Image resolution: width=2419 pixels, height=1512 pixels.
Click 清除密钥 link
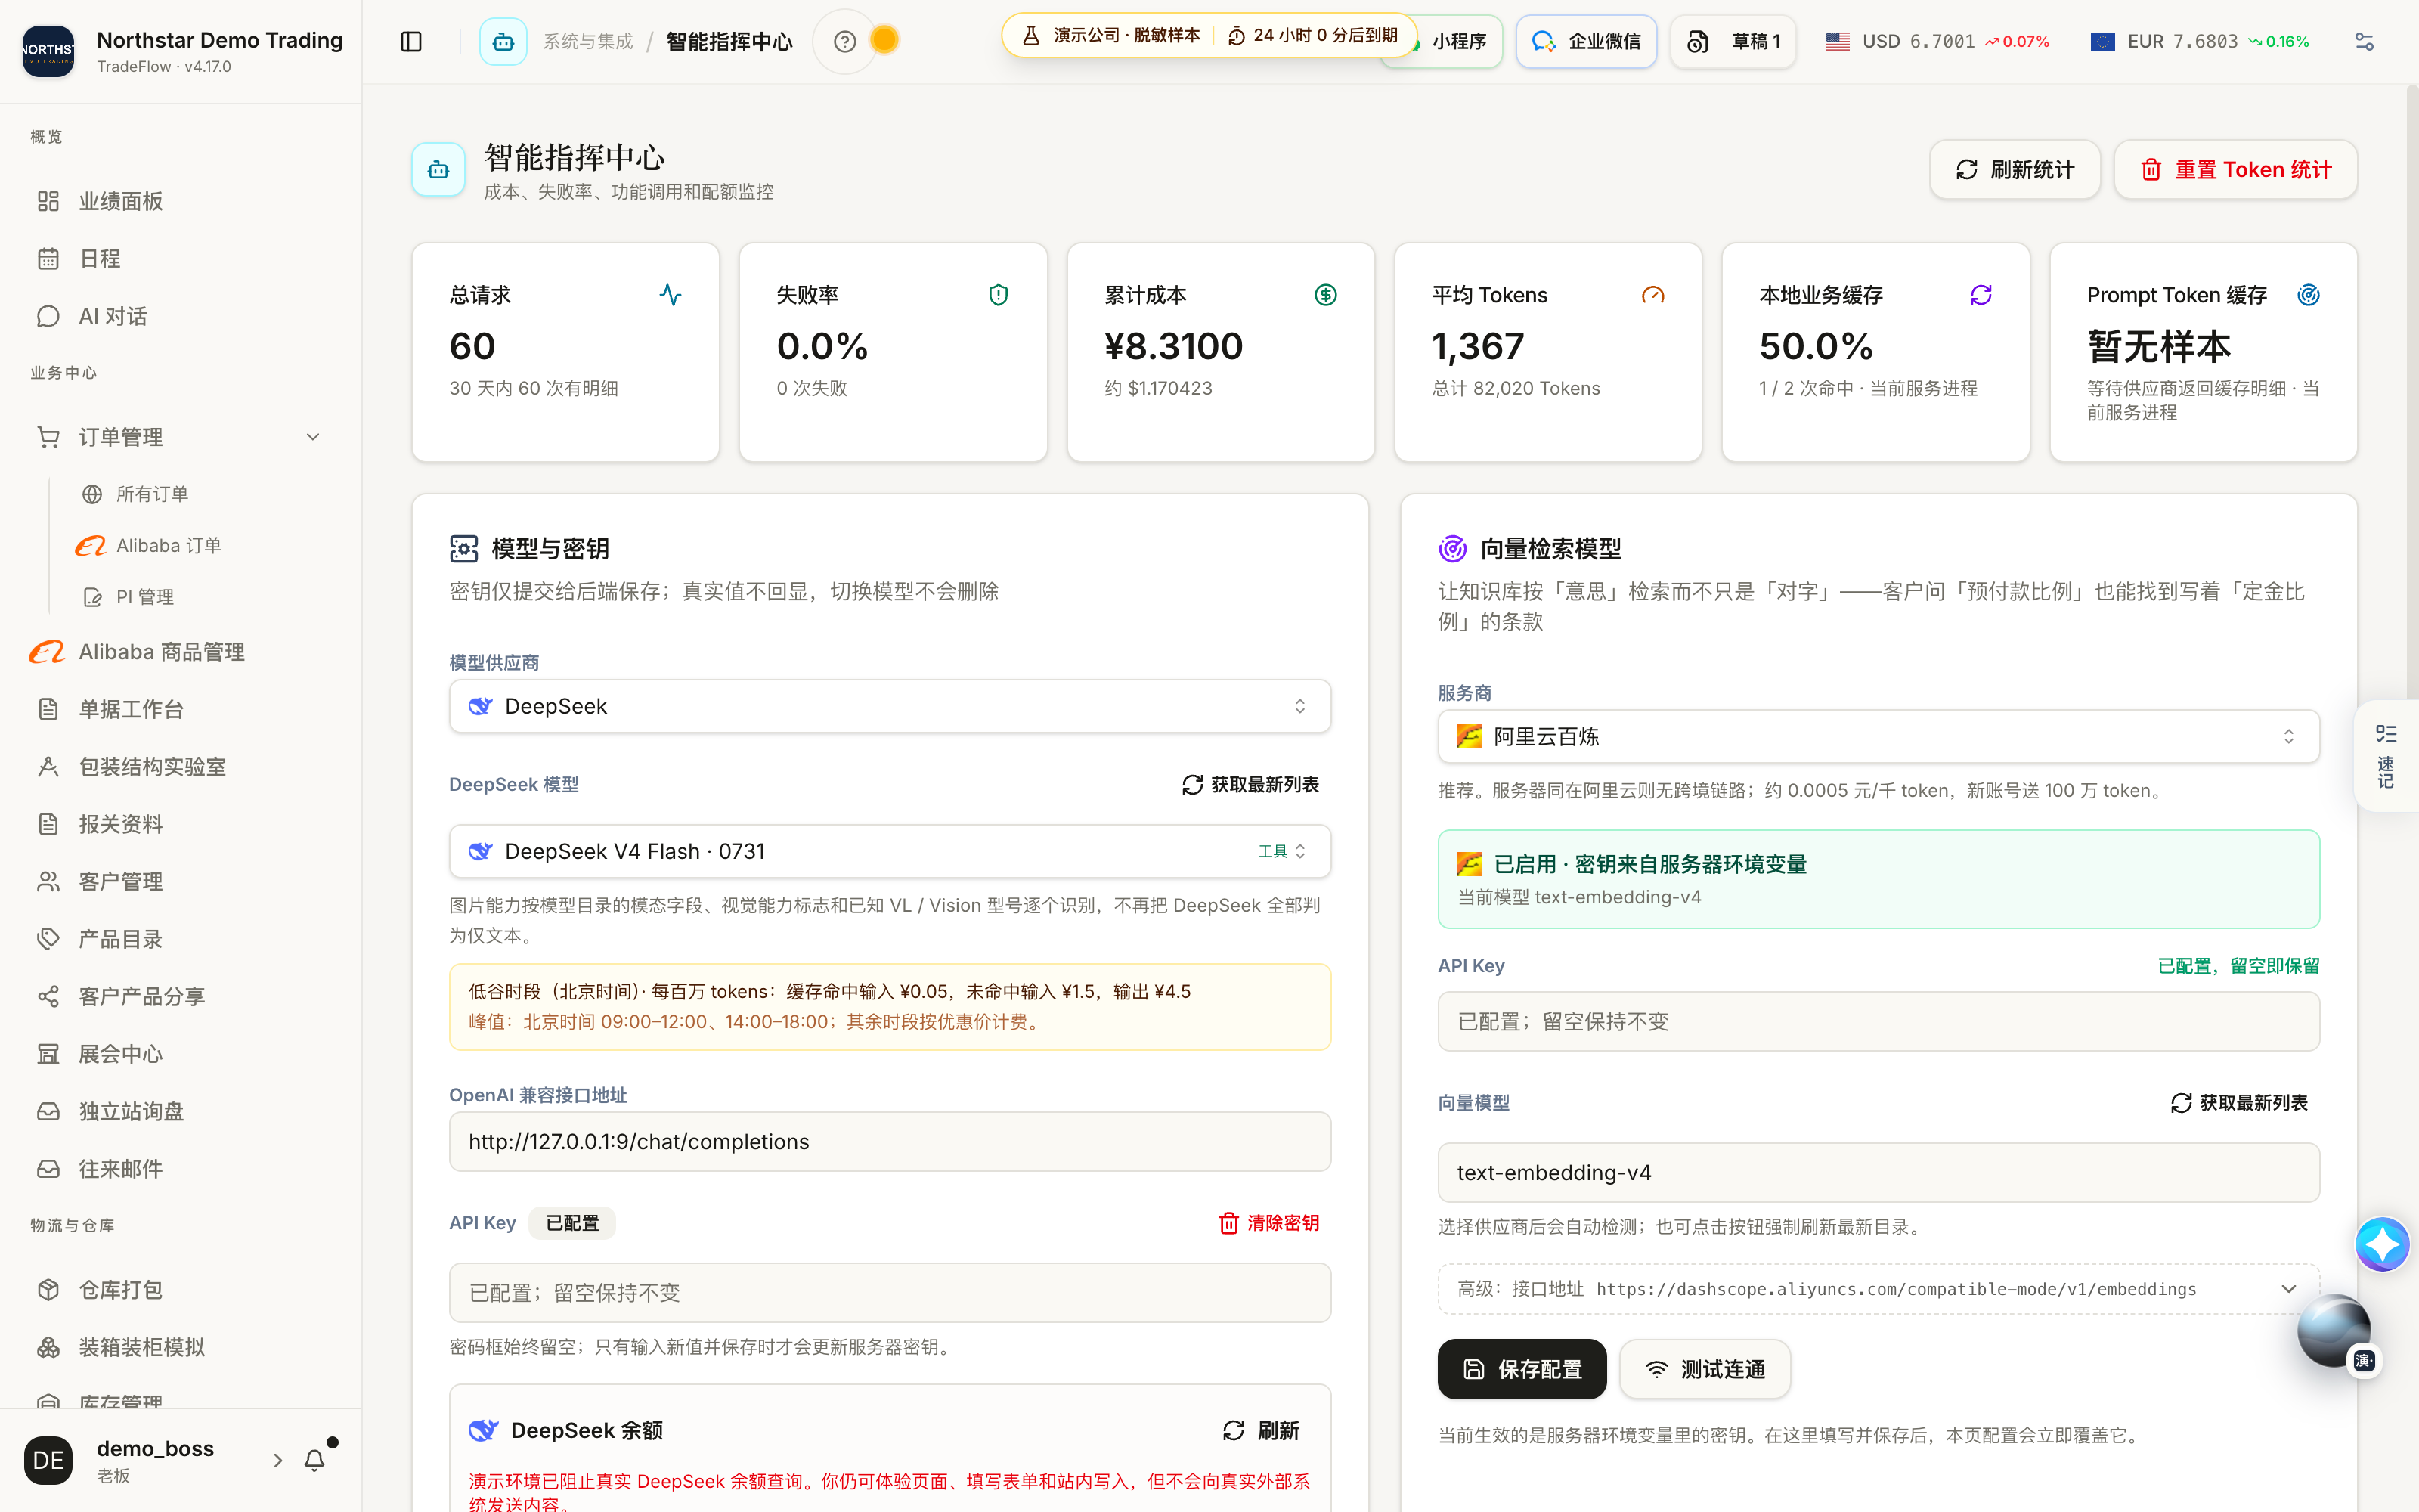[x=1269, y=1223]
